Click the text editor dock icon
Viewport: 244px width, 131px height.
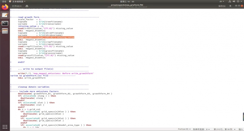click(5, 15)
